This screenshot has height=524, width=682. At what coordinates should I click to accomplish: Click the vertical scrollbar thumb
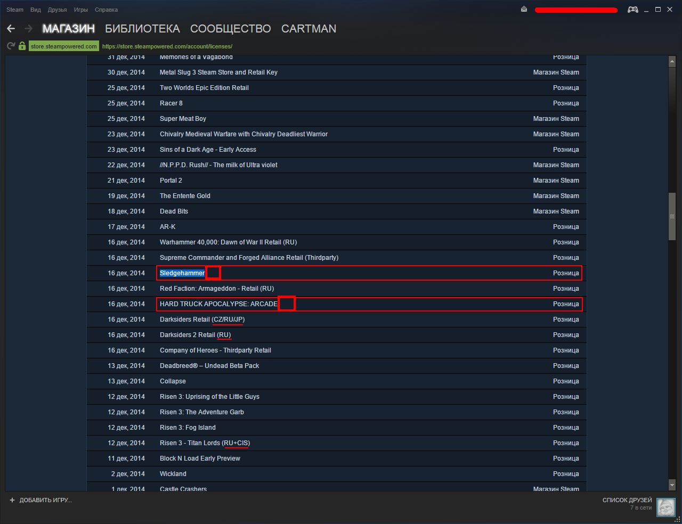coord(672,216)
